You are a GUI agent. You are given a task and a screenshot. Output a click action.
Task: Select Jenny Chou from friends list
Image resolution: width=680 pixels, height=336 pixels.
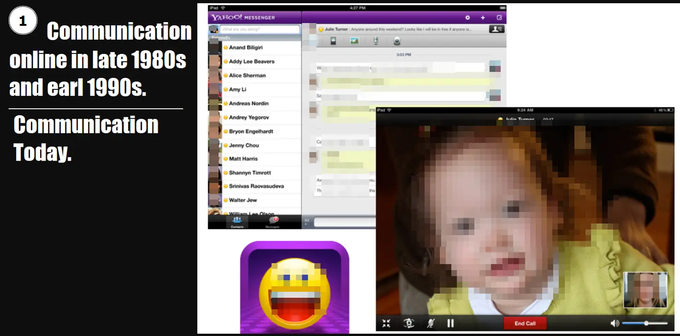pos(244,145)
